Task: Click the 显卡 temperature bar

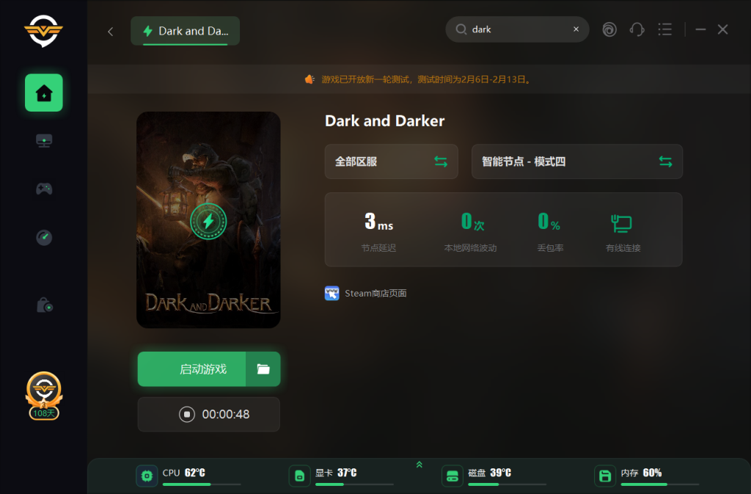Action: (354, 484)
